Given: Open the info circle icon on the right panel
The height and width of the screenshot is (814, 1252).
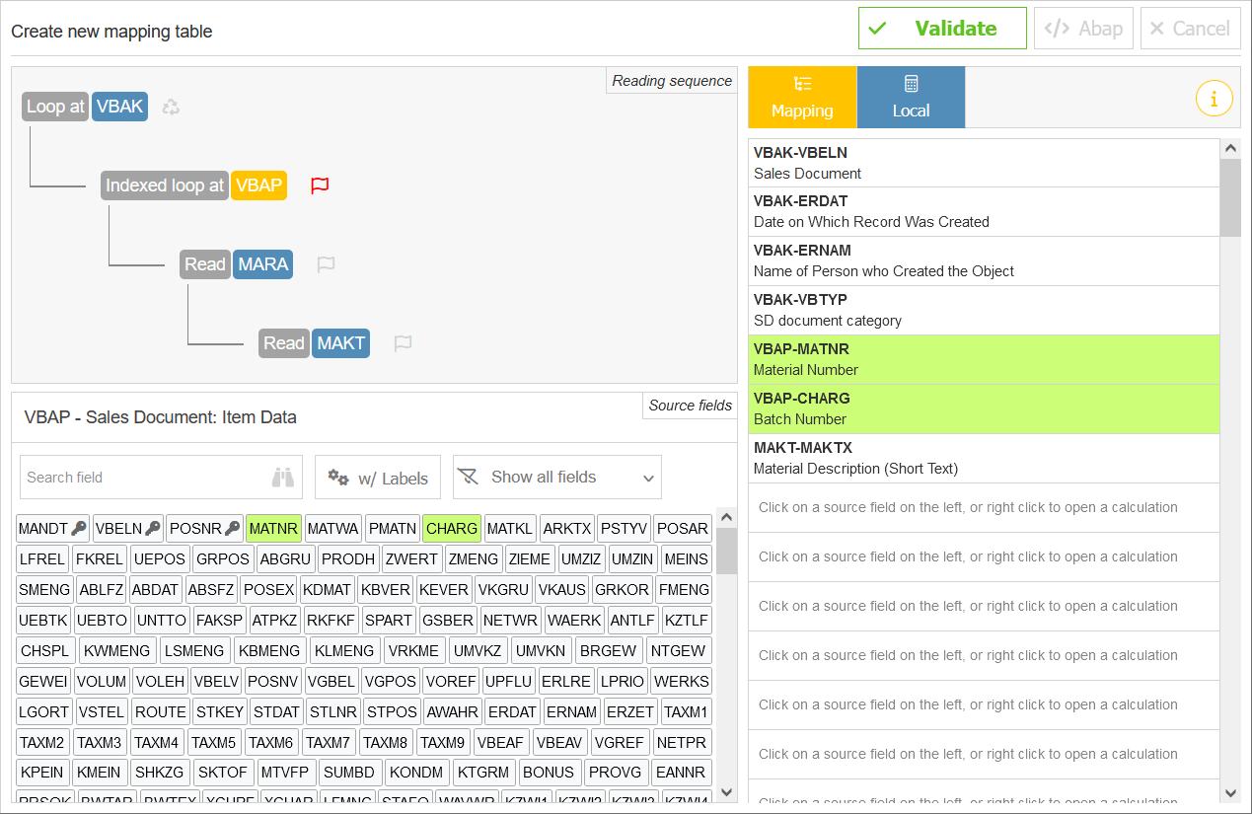Looking at the screenshot, I should click(1214, 98).
